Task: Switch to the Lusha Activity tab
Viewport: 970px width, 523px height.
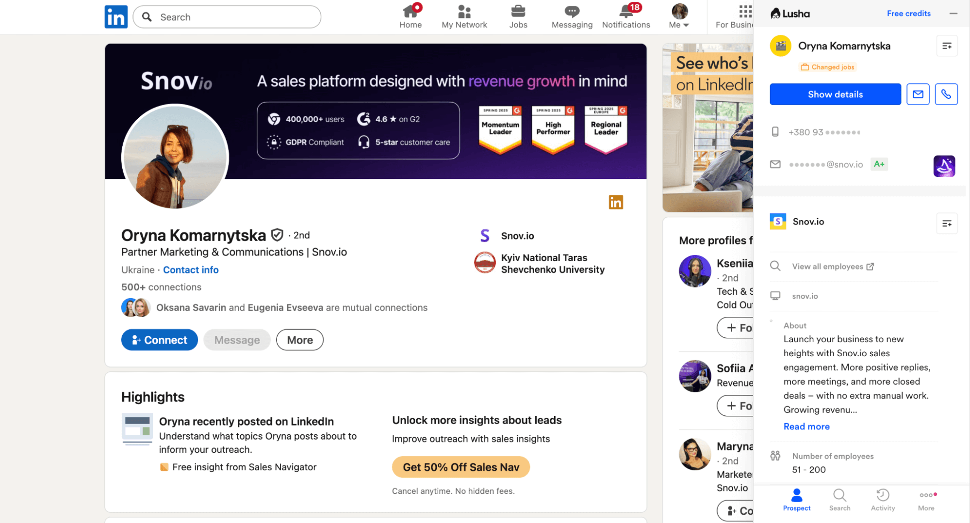Action: point(882,500)
